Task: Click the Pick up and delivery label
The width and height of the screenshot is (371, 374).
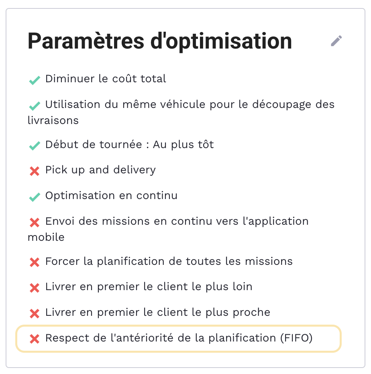Action: (100, 170)
